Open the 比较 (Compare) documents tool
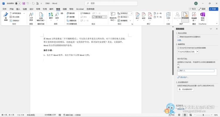This screenshot has height=117, width=220. tap(168, 16)
